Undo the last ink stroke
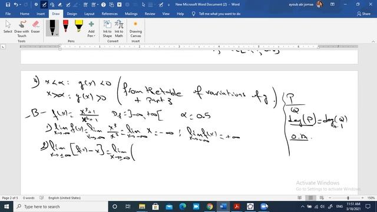The width and height of the screenshot is (377, 212). point(16,5)
